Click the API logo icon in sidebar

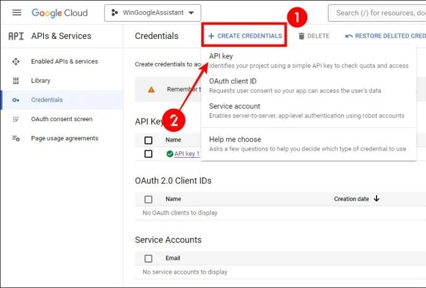[16, 36]
